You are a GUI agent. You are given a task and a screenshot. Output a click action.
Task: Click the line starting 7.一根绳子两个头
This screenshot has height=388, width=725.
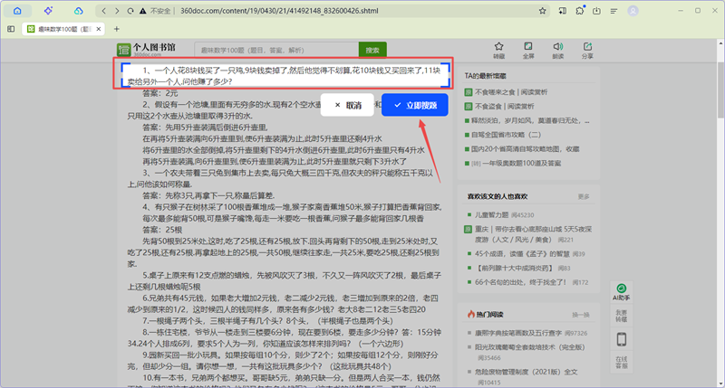267,321
